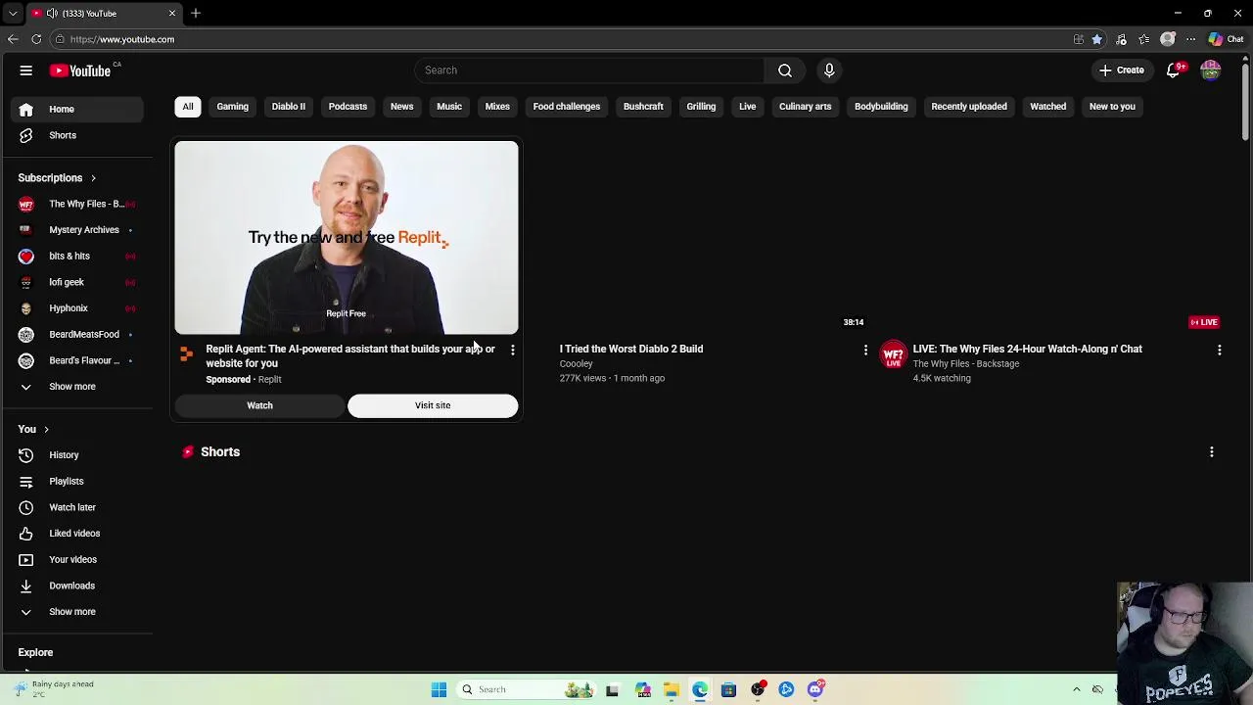Select the Mixes filter chip
This screenshot has height=705, width=1253.
tap(497, 107)
